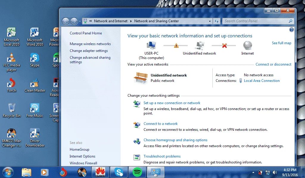Click the Unidentified network map icon

click(199, 45)
